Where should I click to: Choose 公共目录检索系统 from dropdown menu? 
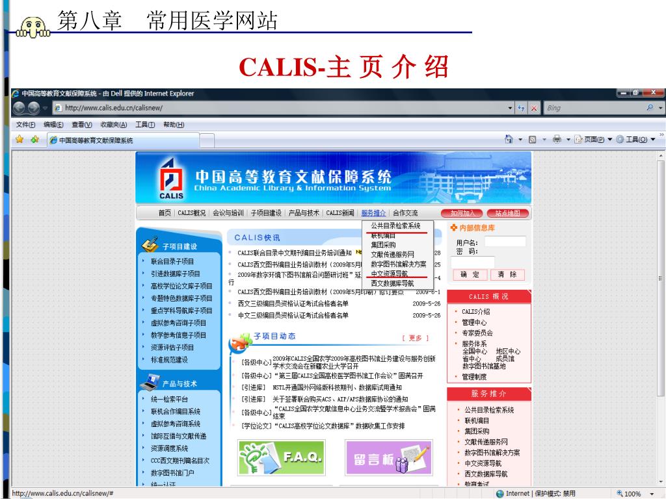click(395, 225)
